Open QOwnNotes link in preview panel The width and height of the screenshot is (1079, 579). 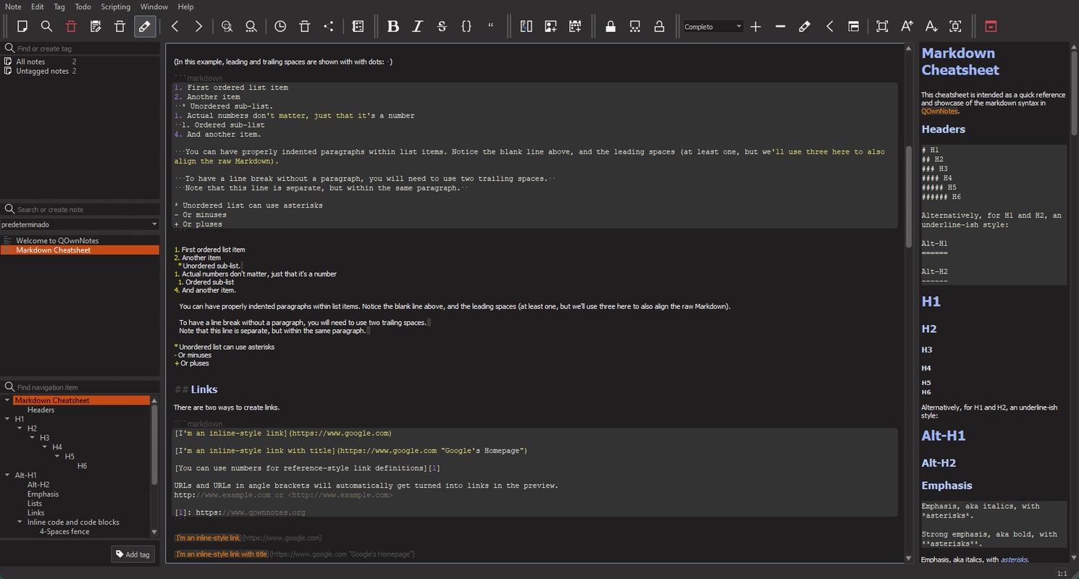(x=940, y=111)
